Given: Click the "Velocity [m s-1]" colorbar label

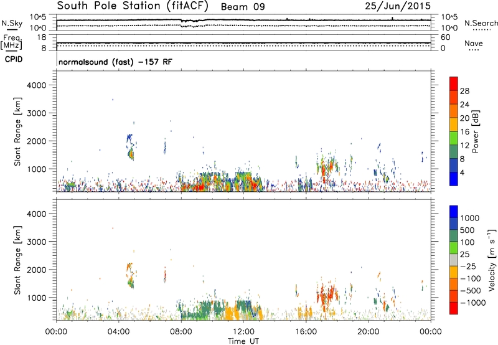Looking at the screenshot, I should [492, 260].
